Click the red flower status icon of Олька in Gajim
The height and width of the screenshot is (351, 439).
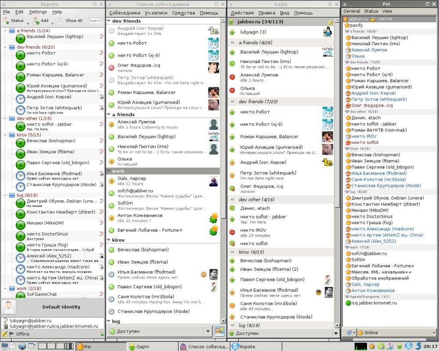tap(232, 90)
